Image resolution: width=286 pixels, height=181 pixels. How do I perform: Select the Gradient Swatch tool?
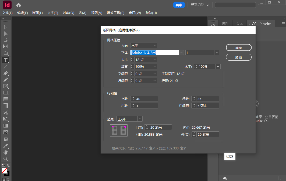coord(6,126)
